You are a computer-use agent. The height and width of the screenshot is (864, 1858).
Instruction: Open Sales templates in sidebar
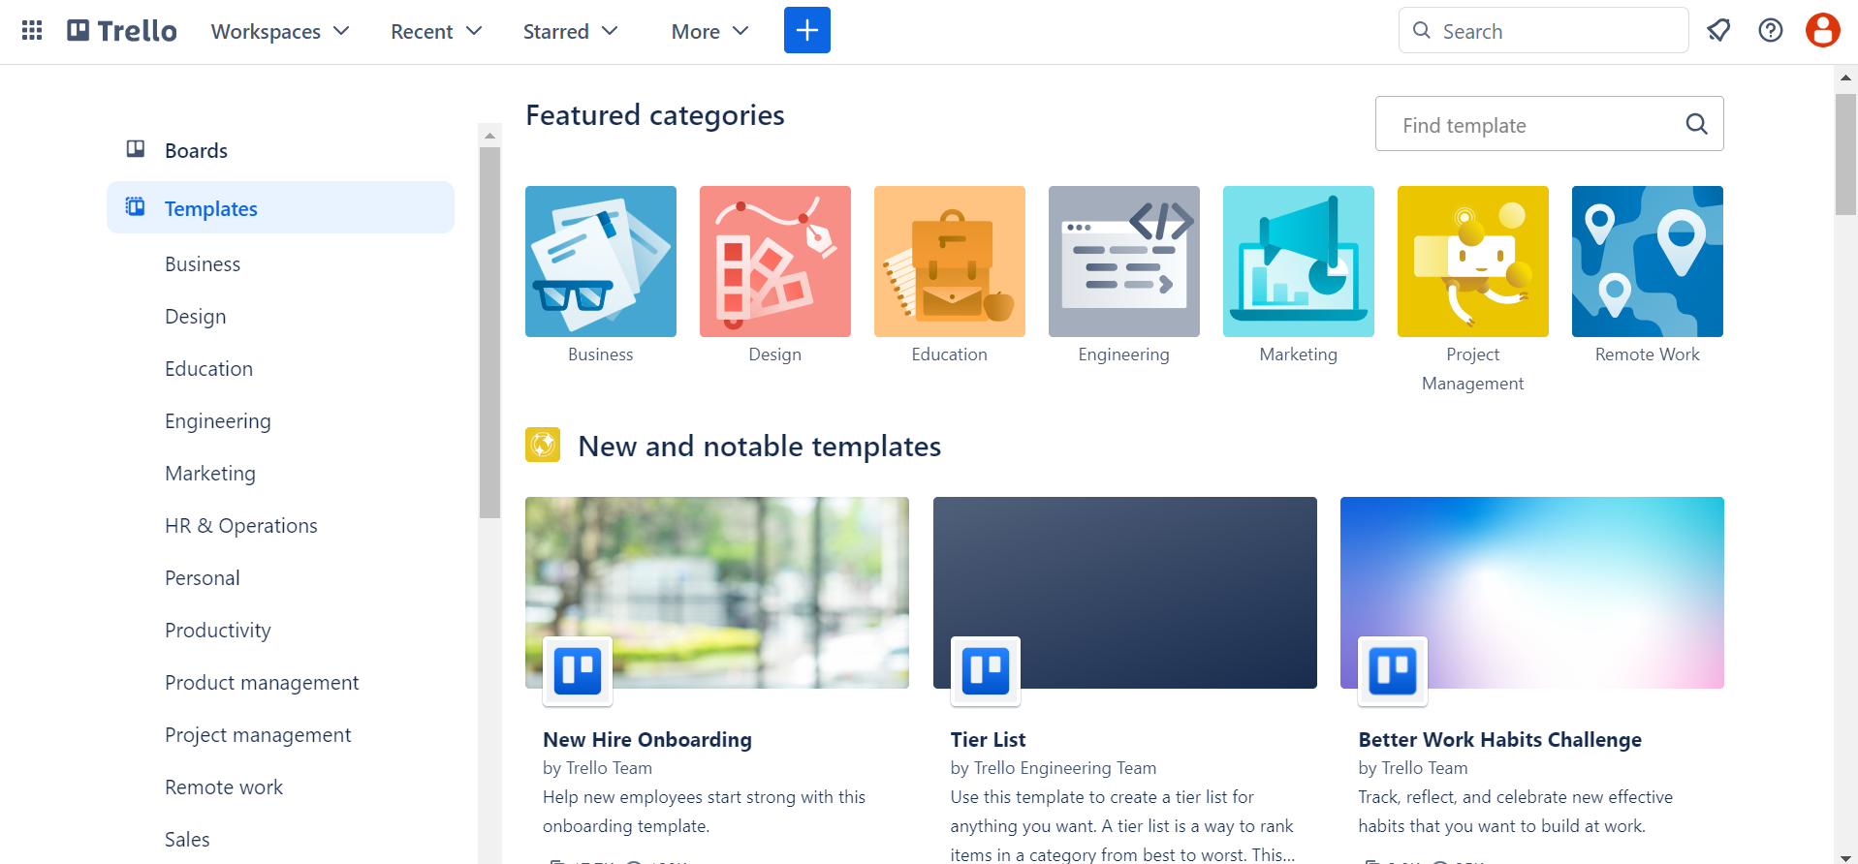(187, 840)
